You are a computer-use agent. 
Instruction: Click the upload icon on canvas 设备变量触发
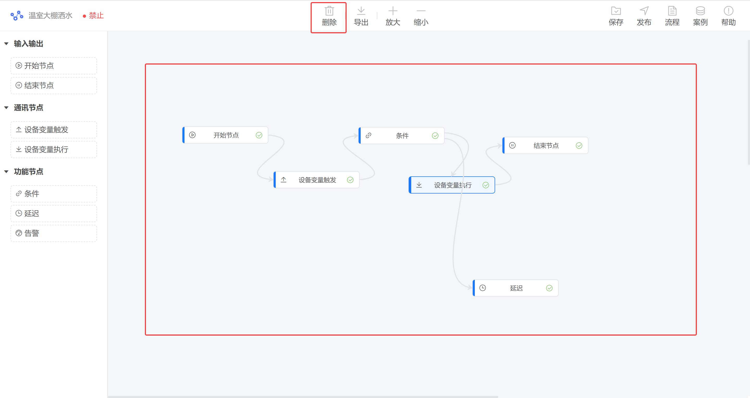[284, 180]
